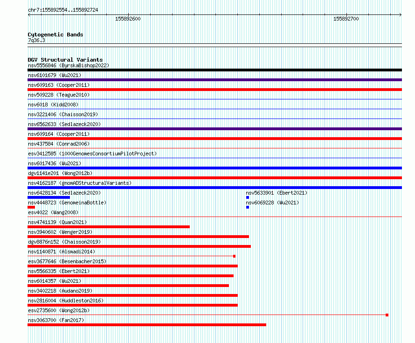The height and width of the screenshot is (343, 415).
Task: Click the red end block of esv2735600
Action: tap(387, 315)
